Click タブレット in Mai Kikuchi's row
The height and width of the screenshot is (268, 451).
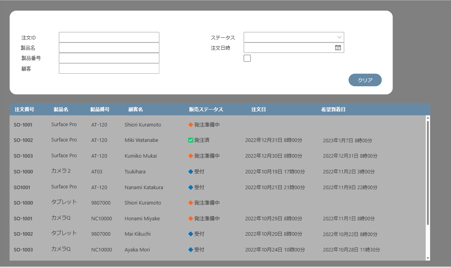[x=64, y=233]
